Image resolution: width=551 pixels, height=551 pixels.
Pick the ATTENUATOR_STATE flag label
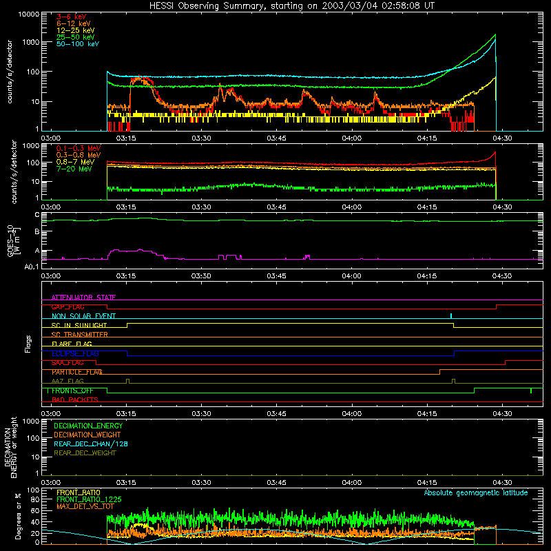click(83, 298)
